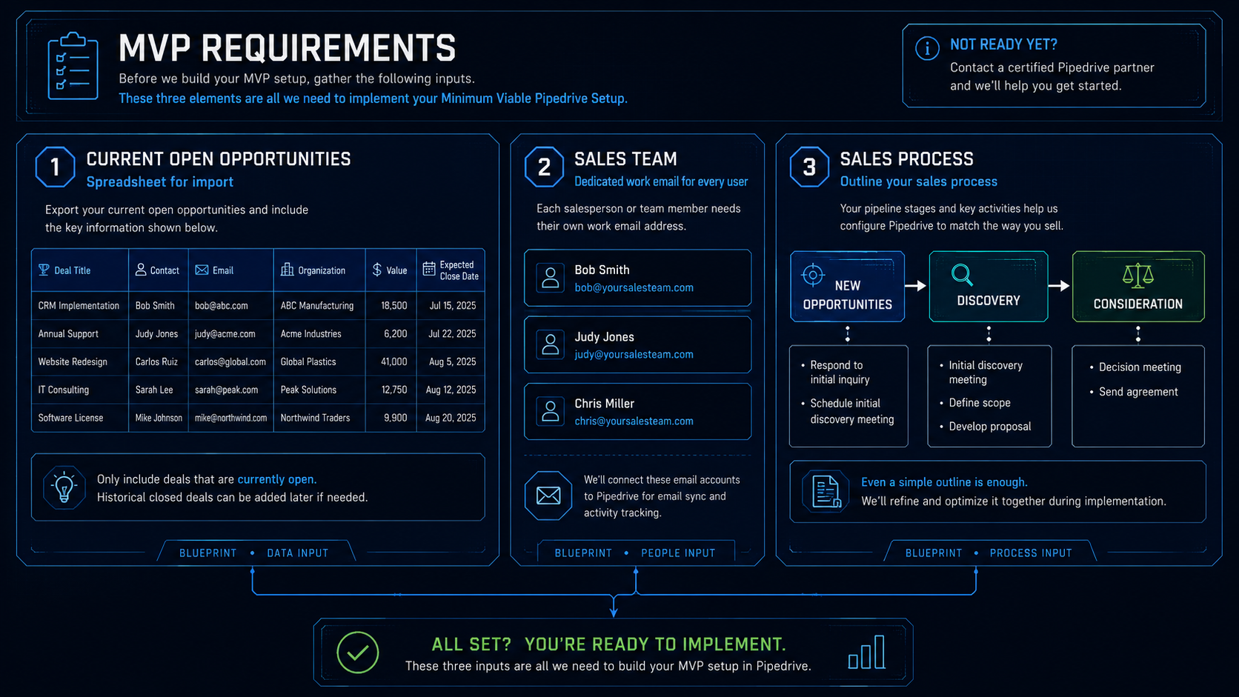The width and height of the screenshot is (1239, 697).
Task: Click the envelope icon in Email column header
Action: pyautogui.click(x=202, y=270)
